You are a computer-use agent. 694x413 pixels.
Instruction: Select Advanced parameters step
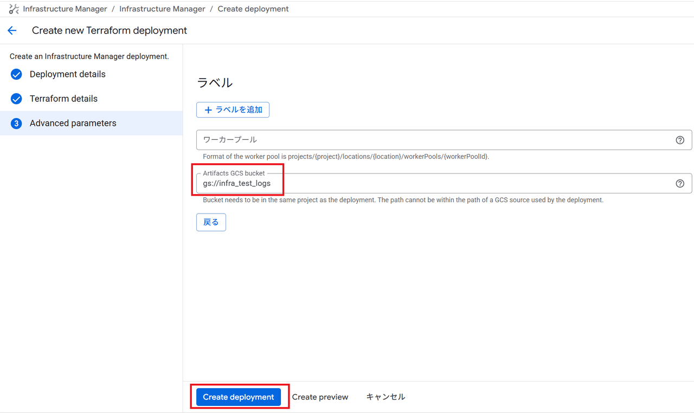click(91, 123)
